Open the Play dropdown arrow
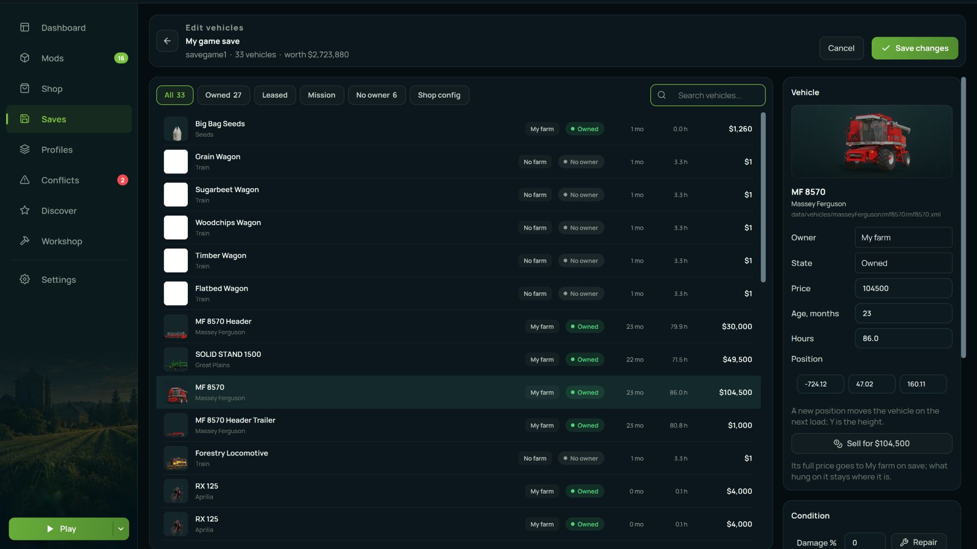 (x=121, y=529)
